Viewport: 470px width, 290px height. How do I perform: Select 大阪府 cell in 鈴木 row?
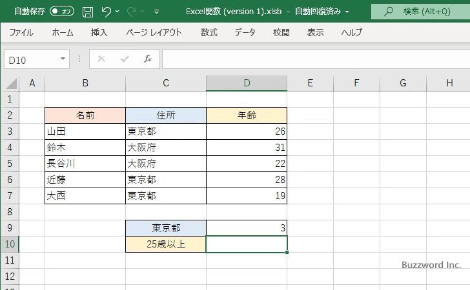click(166, 148)
